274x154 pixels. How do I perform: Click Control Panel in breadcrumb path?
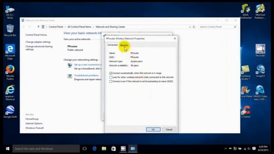56,27
